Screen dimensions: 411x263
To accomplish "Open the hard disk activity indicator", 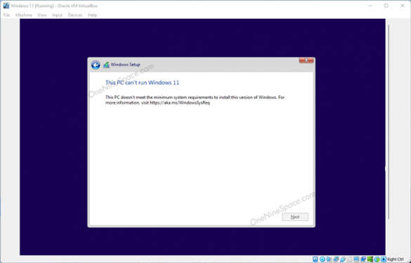I will tap(315, 259).
